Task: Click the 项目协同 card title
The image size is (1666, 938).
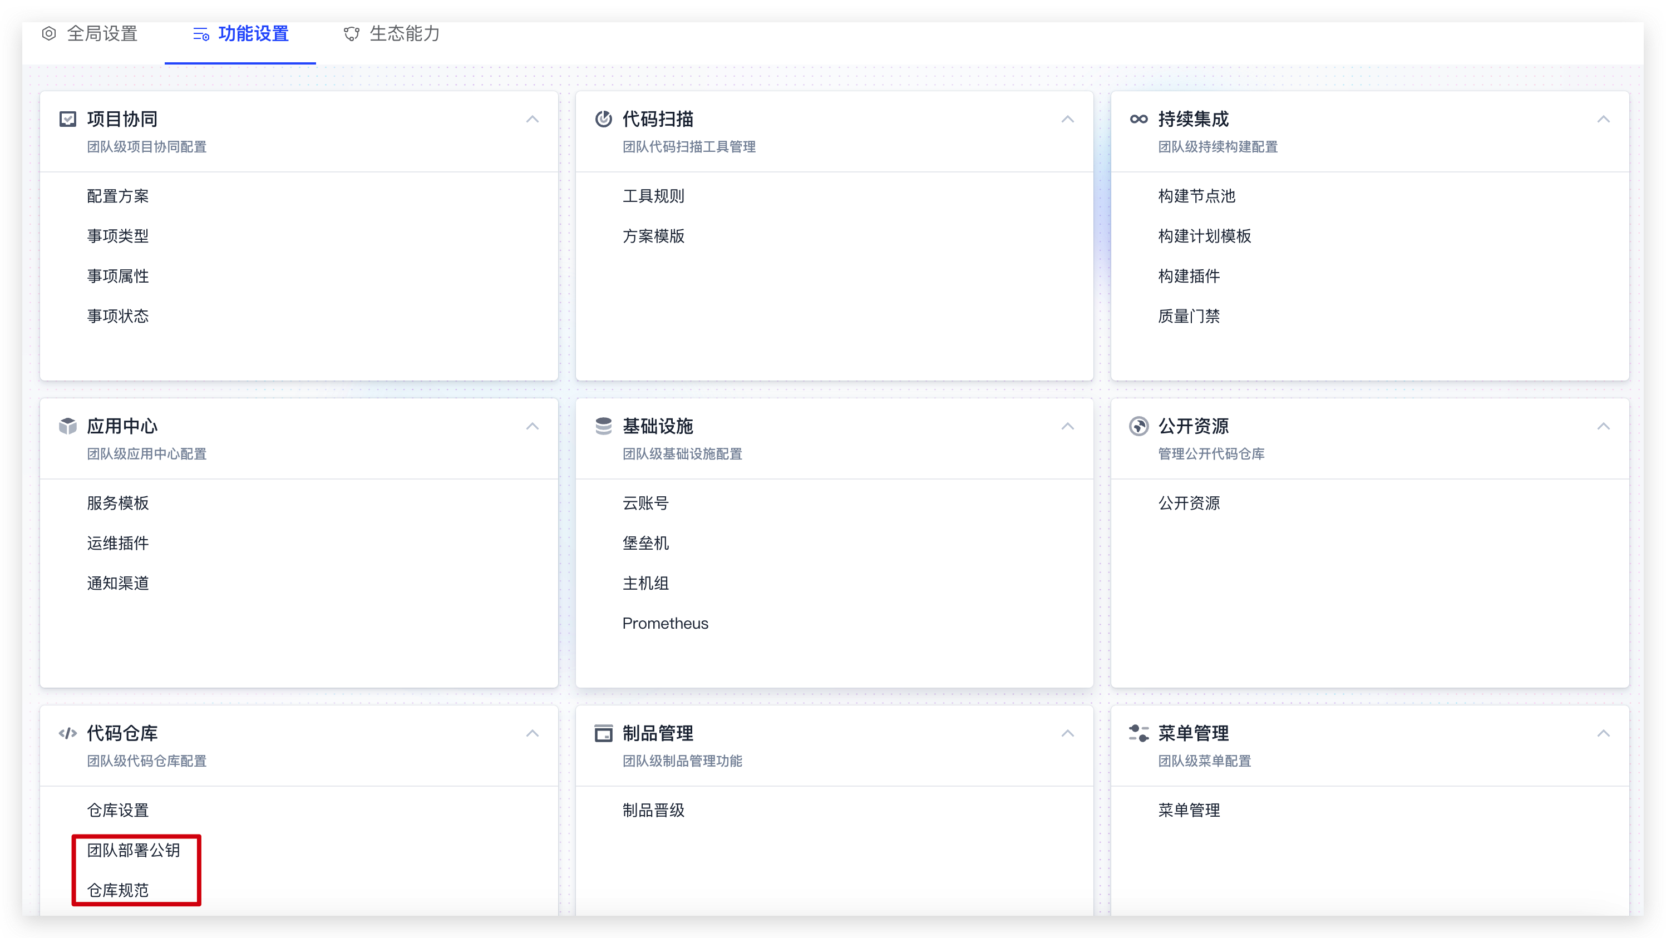Action: click(122, 119)
